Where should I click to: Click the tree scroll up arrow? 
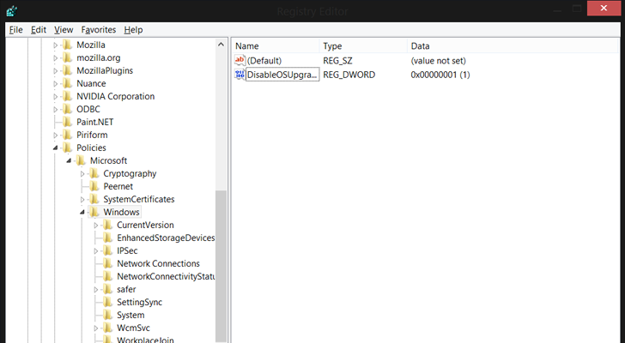click(x=221, y=45)
